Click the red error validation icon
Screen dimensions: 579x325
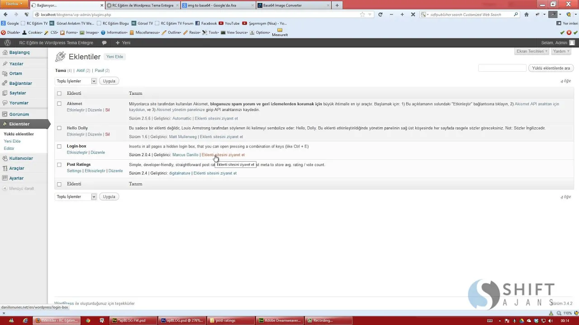[569, 32]
